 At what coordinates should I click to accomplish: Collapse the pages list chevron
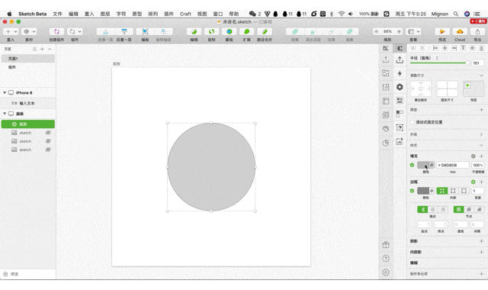coord(50,49)
